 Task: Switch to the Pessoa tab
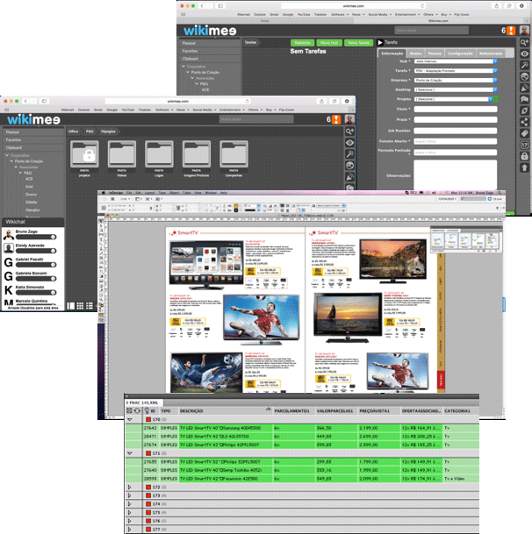(435, 53)
